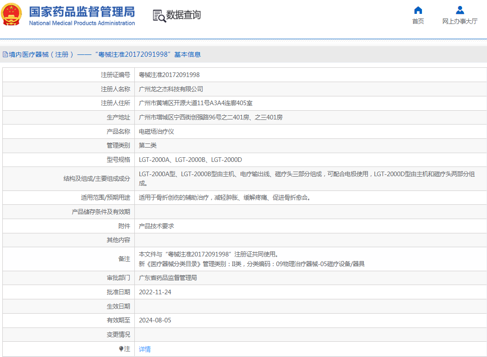Open 网上办事大厅 person icon
Image resolution: width=487 pixels, height=357 pixels.
pos(460,10)
